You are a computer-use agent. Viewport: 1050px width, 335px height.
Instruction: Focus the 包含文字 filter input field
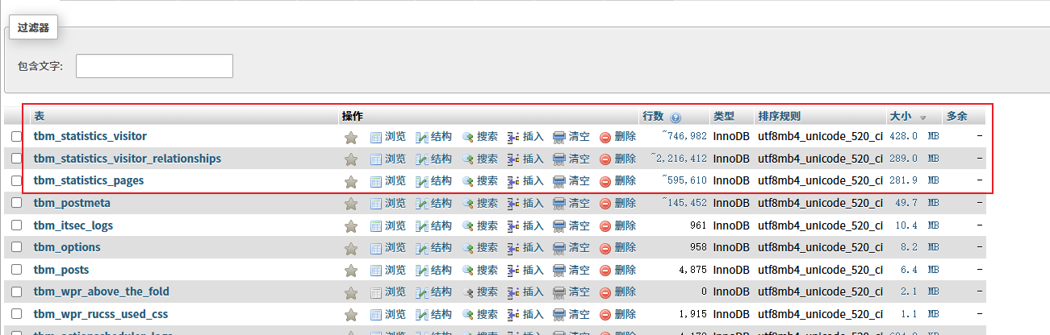tap(154, 66)
